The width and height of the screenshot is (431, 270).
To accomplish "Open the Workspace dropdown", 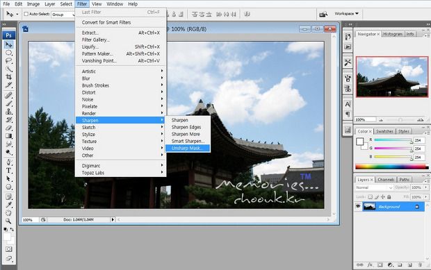I will (346, 13).
